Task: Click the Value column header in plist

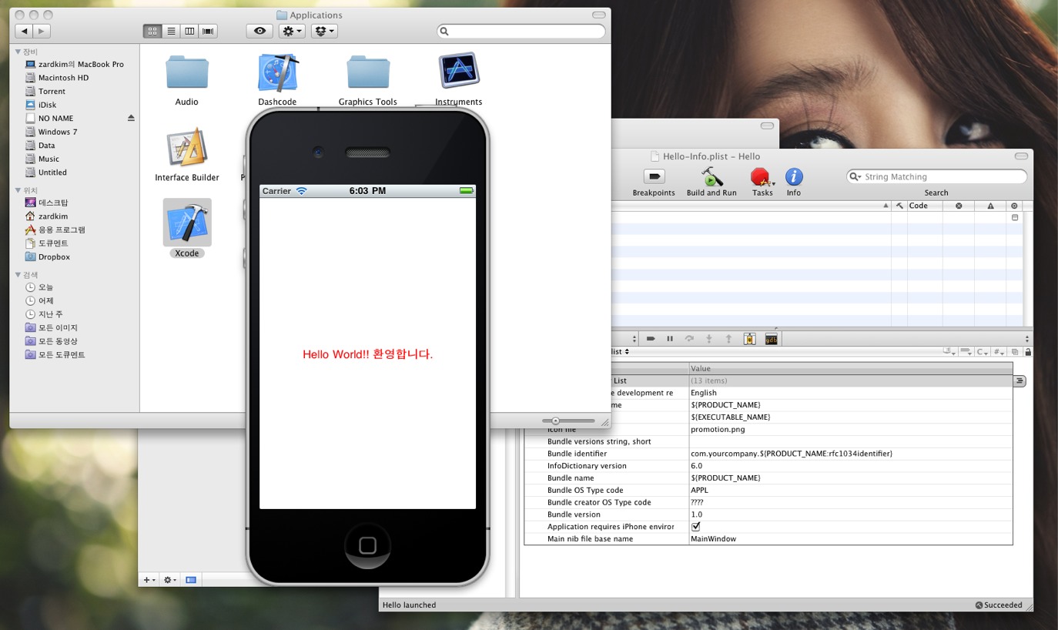Action: coord(851,368)
